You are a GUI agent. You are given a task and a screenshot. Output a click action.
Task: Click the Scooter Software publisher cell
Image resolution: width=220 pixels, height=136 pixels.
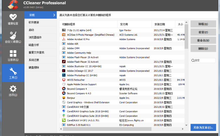coord(128,93)
